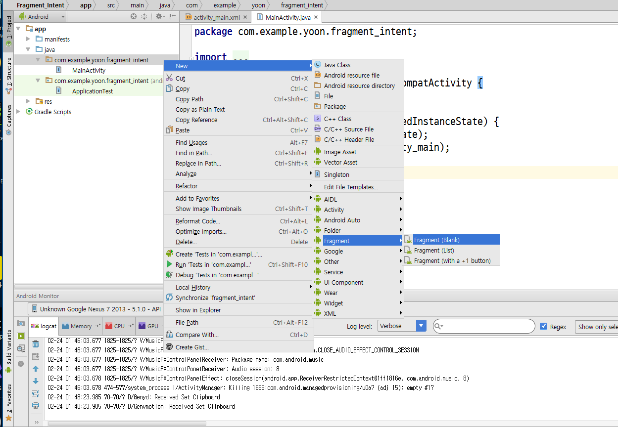Toggle the Regex checkbox
Image resolution: width=618 pixels, height=427 pixels.
point(544,326)
